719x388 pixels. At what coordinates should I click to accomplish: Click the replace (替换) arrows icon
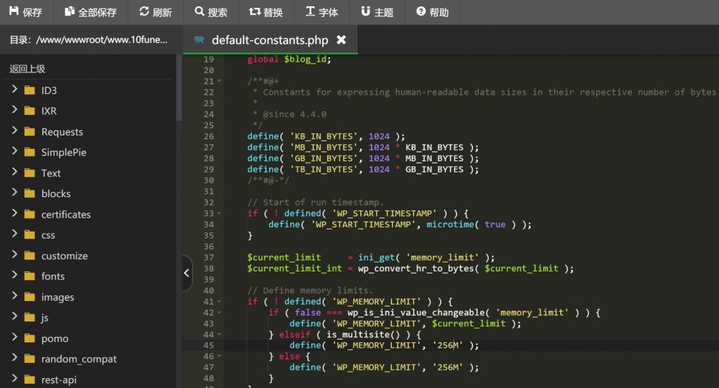254,12
